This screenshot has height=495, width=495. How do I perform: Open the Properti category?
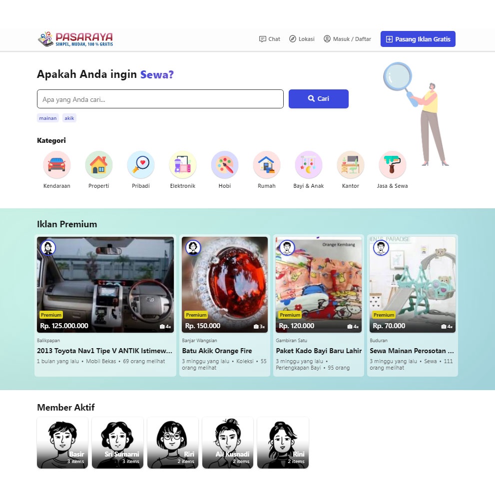98,164
